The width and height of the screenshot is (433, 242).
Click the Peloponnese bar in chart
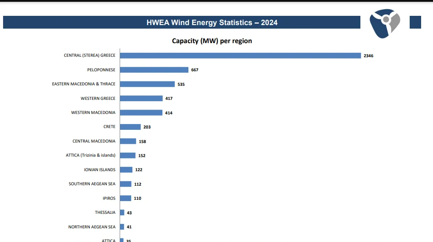click(x=154, y=70)
